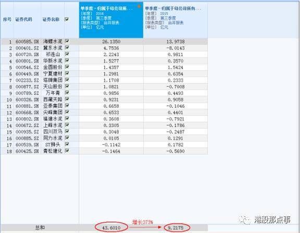Select stock code 000401.SZ

click(x=27, y=48)
